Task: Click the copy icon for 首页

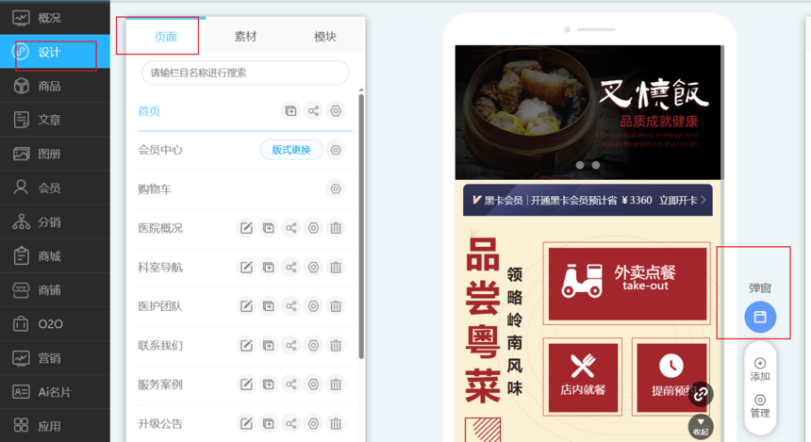Action: coord(290,110)
